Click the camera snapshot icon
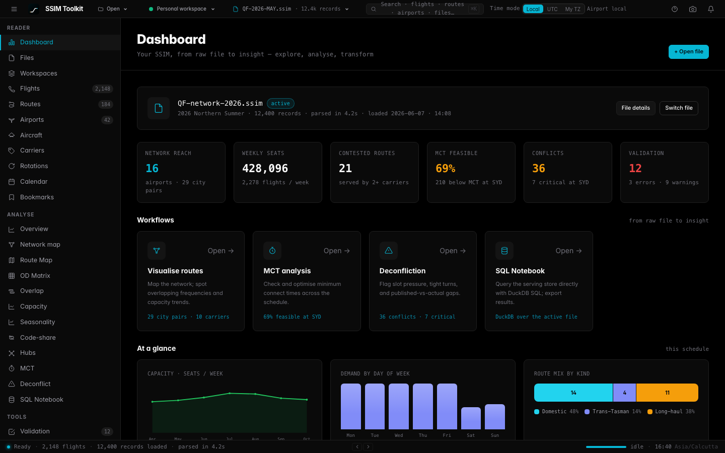The height and width of the screenshot is (453, 725). (x=693, y=9)
